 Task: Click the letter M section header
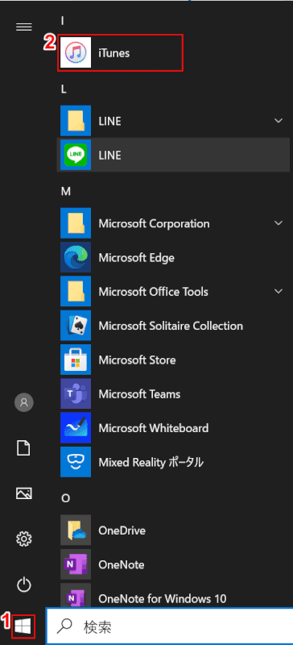tap(66, 191)
